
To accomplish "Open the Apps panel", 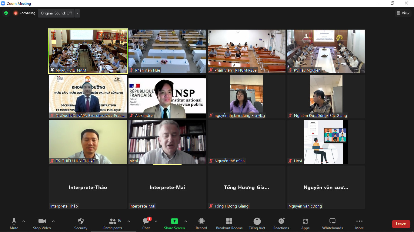I will [x=305, y=224].
